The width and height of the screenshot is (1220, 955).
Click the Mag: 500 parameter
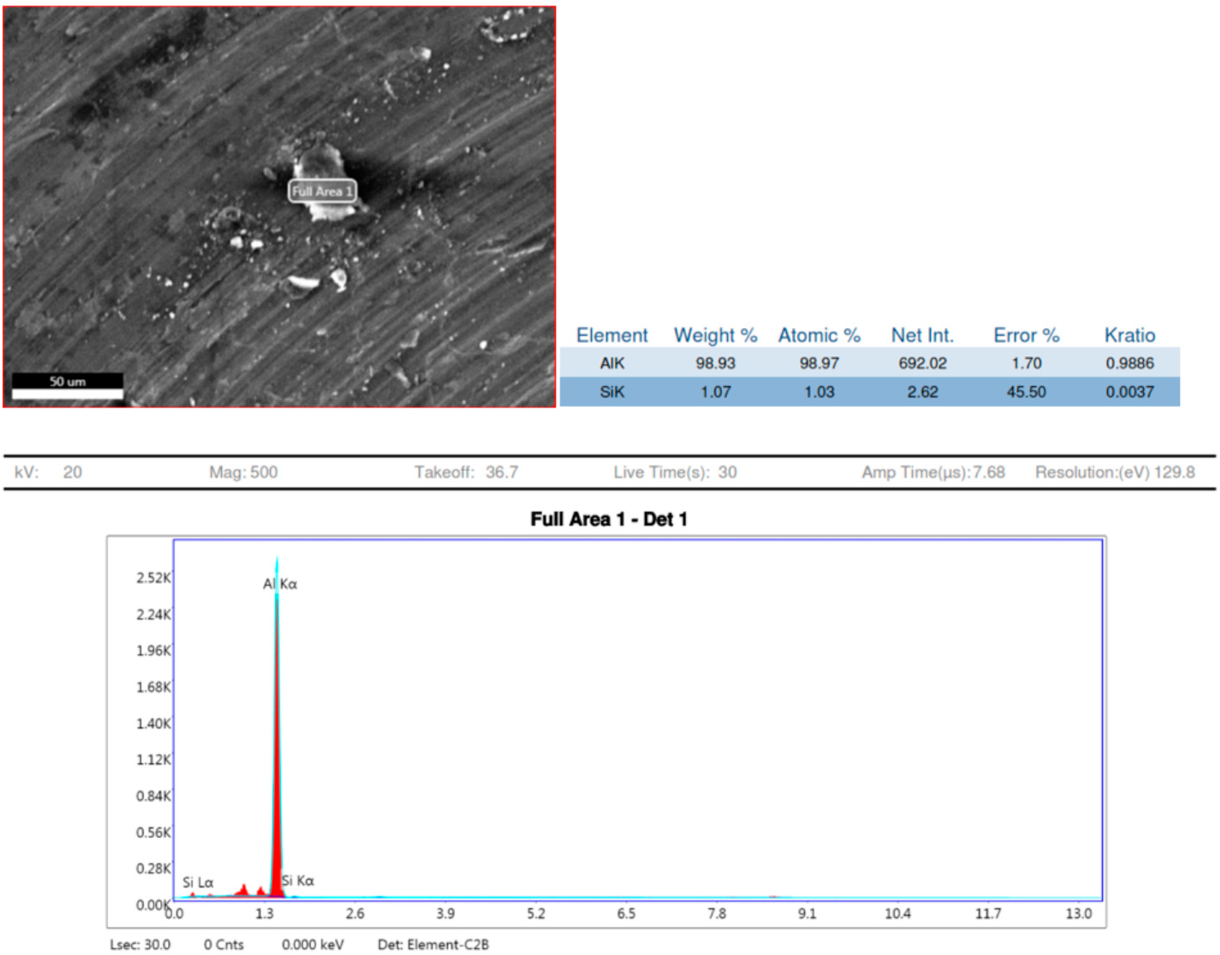coord(243,472)
